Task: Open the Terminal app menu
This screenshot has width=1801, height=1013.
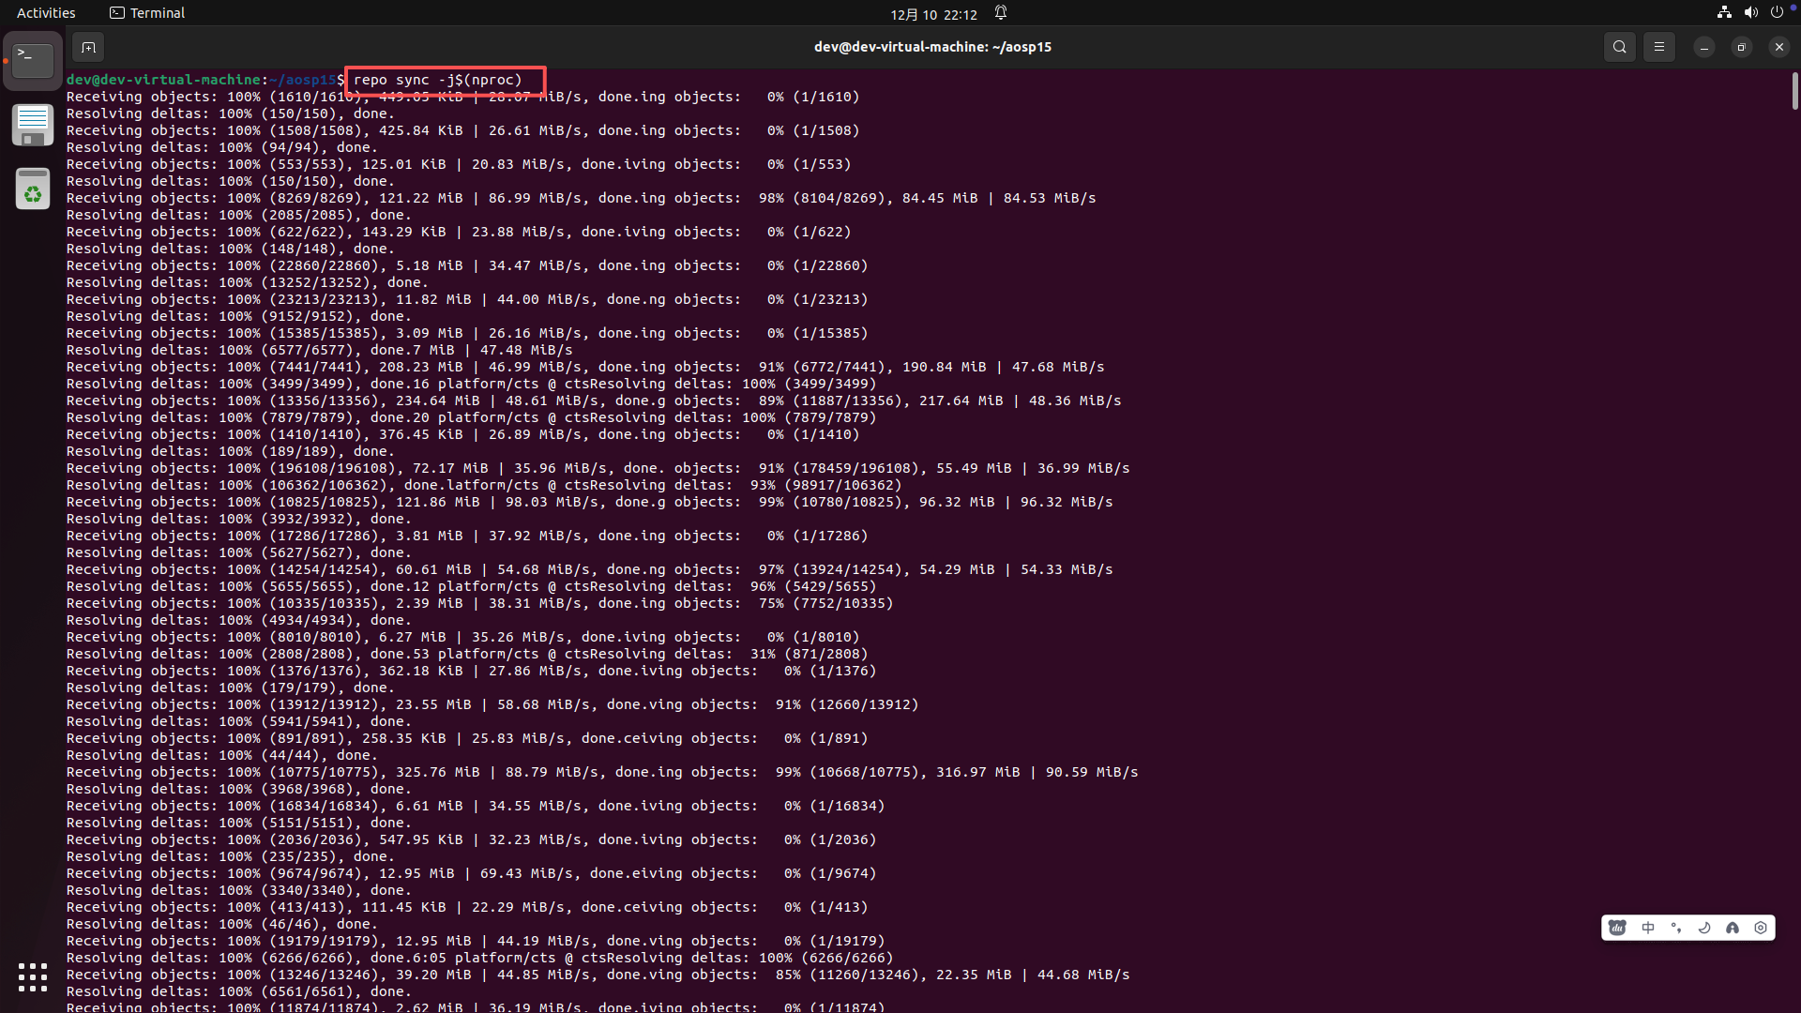Action: [x=147, y=13]
